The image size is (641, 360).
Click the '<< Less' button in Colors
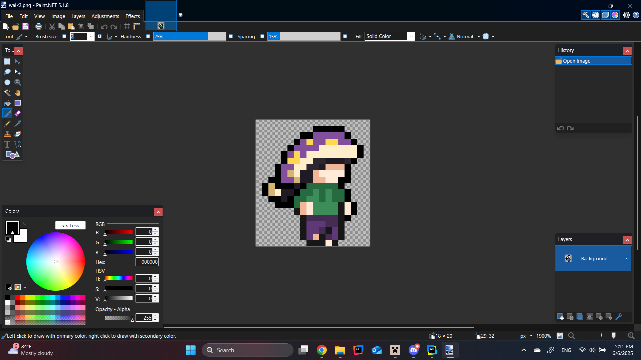(70, 226)
